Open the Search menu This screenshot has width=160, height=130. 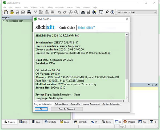pyautogui.click(x=18, y=7)
